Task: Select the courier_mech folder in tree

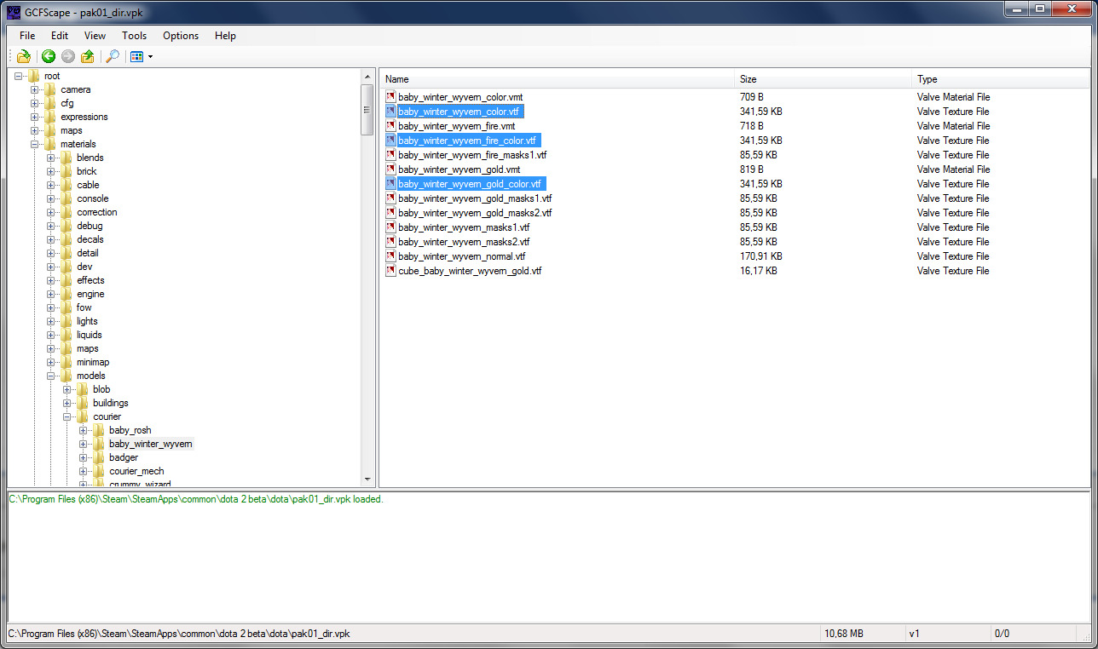Action: (136, 471)
